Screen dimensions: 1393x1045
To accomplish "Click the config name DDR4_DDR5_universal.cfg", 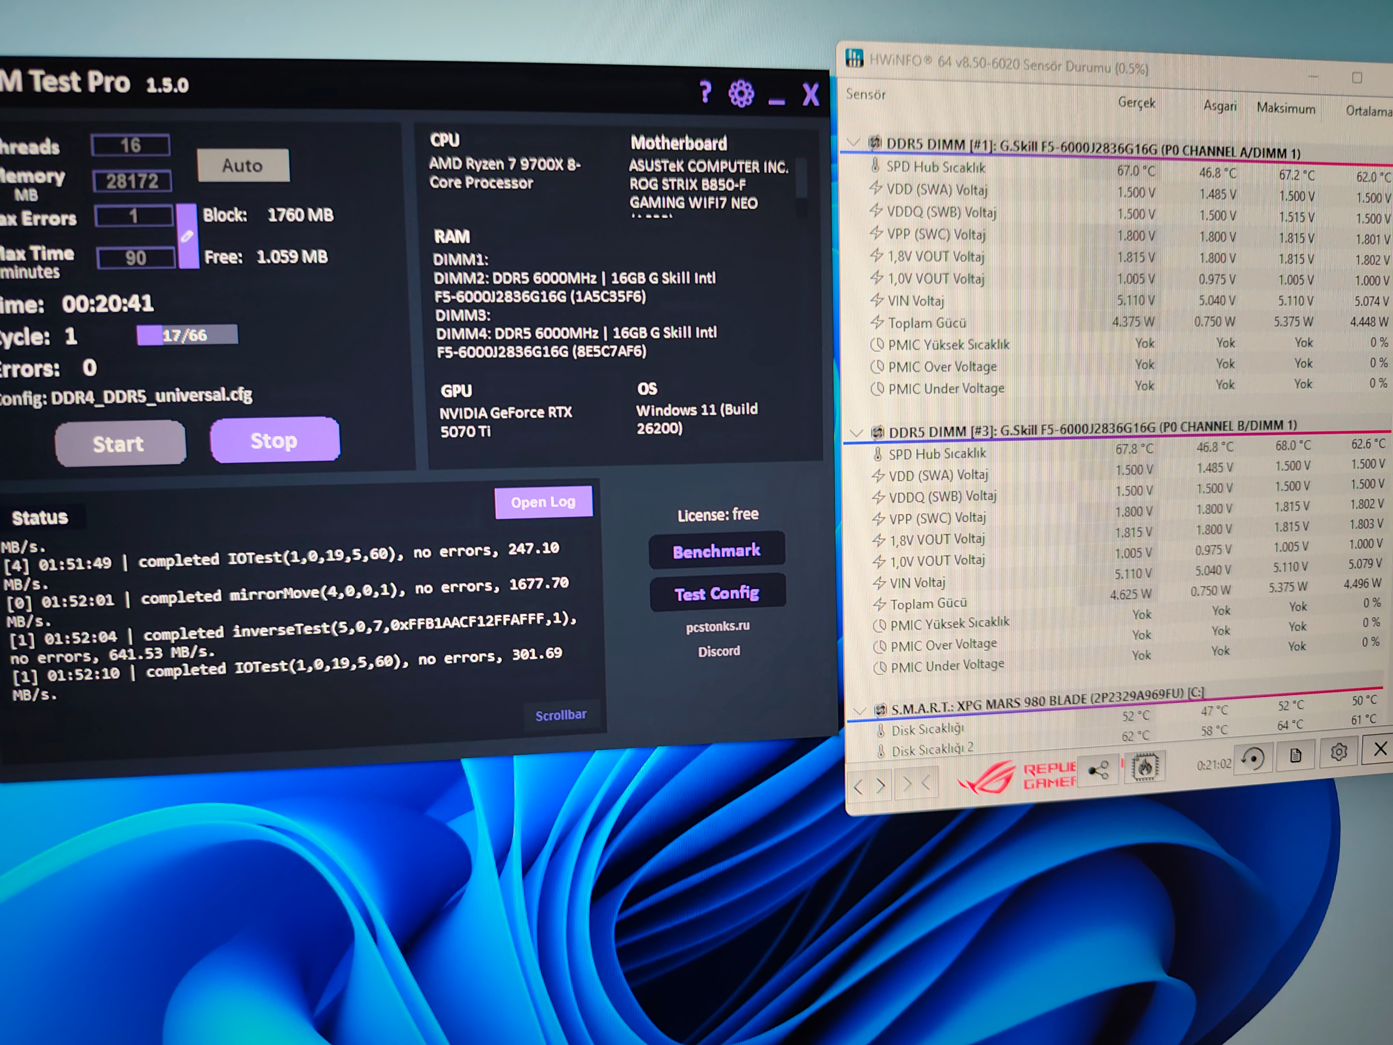I will [x=152, y=396].
